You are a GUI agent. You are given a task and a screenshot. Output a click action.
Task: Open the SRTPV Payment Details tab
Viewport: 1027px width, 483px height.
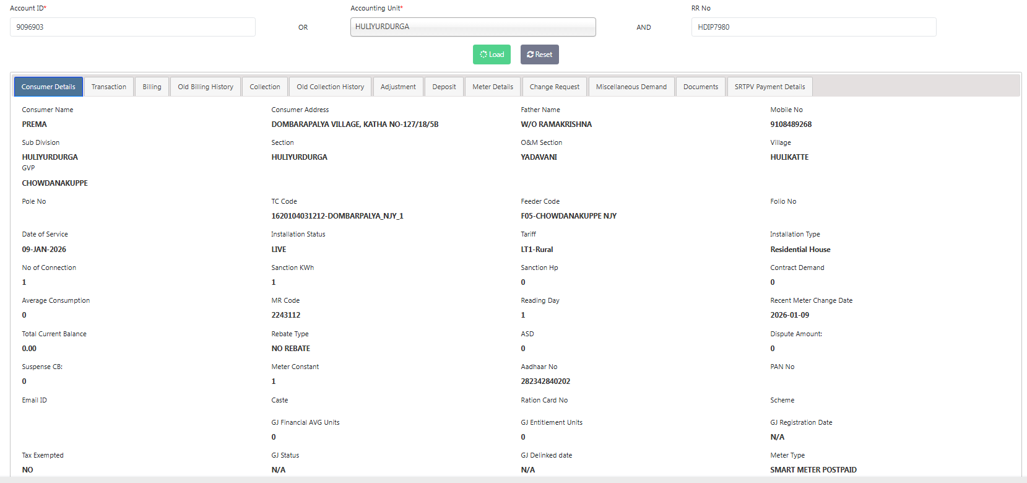[x=770, y=87]
